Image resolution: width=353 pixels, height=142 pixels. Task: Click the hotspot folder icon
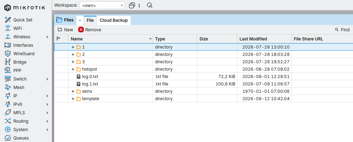[78, 69]
